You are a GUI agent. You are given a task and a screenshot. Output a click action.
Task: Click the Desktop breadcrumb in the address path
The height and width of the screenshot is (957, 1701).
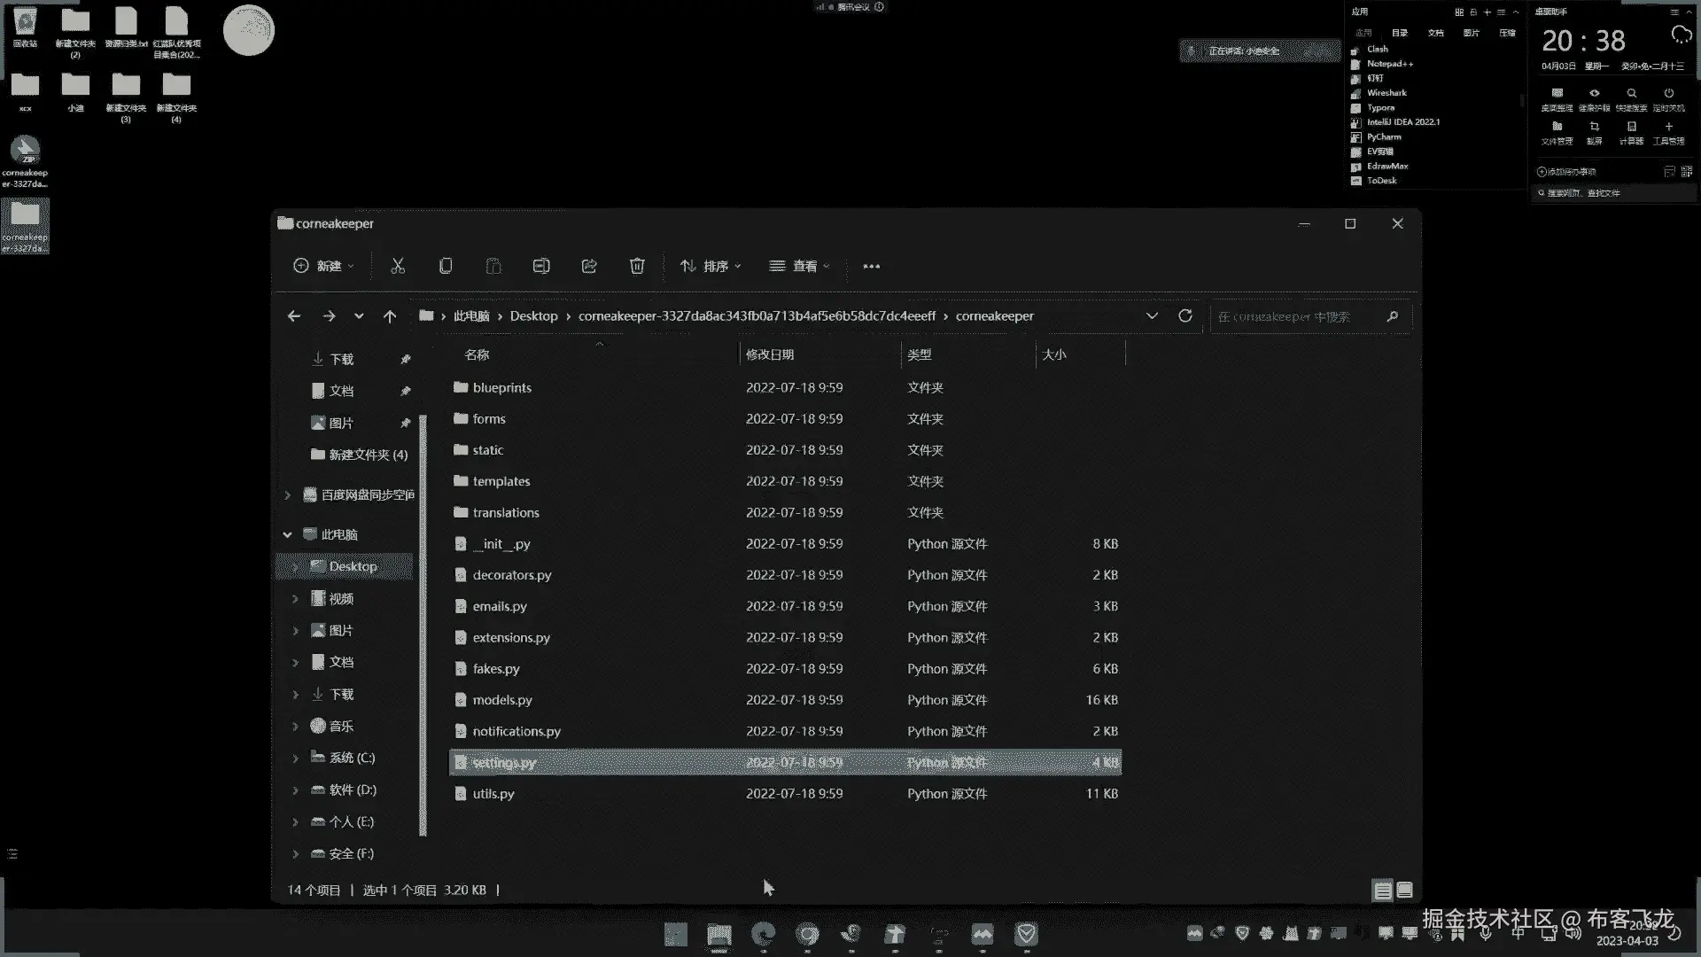[x=533, y=316]
